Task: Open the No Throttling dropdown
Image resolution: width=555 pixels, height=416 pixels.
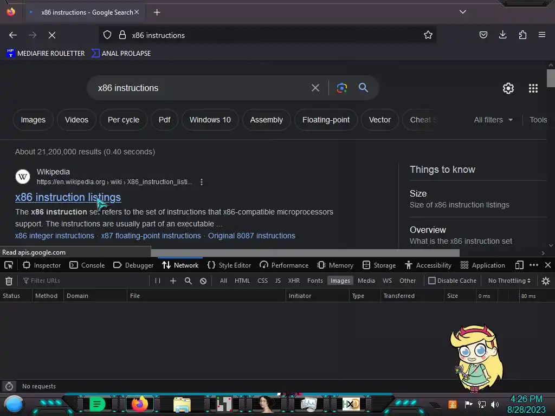Action: pos(509,281)
